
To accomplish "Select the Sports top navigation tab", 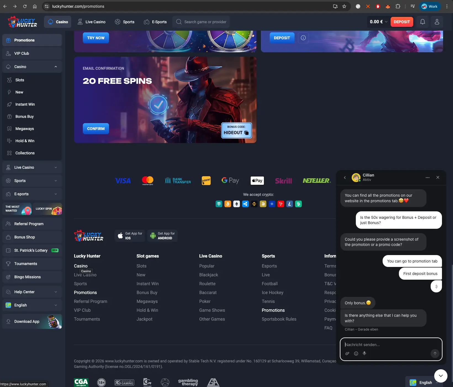I will 124,22.
